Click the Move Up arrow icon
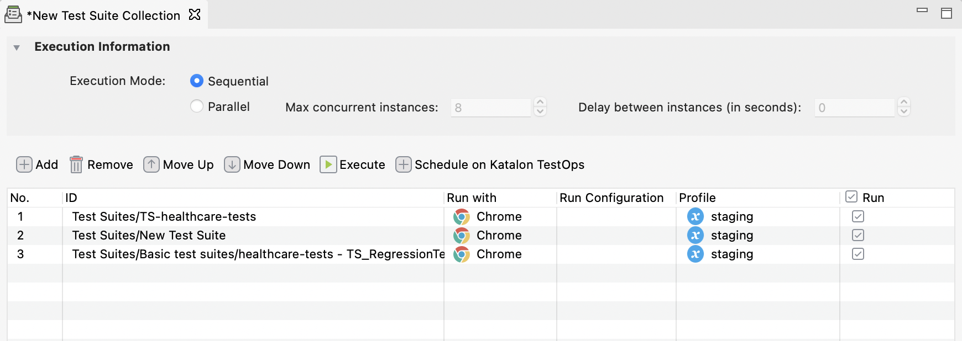The width and height of the screenshot is (962, 341). point(151,164)
